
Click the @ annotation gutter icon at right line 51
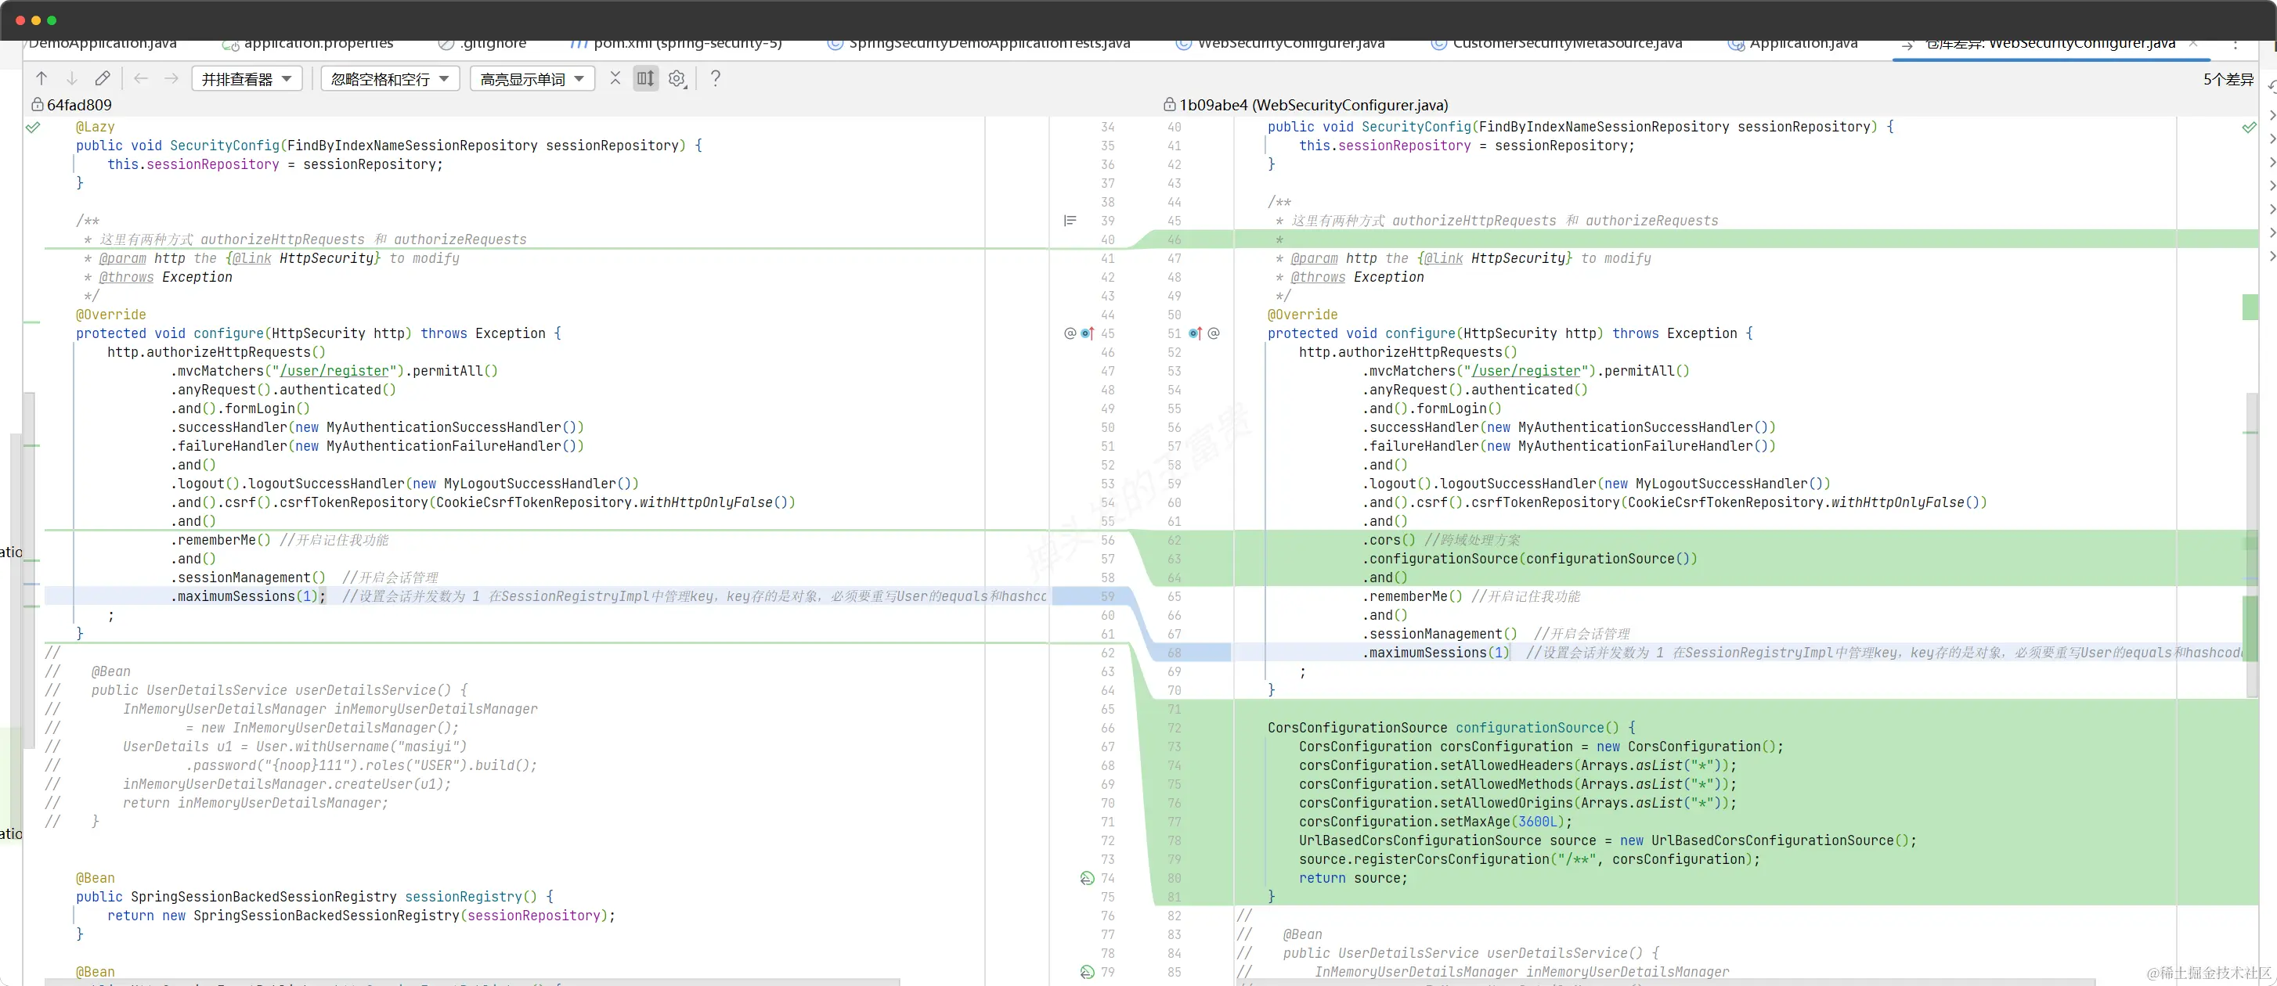(1214, 333)
